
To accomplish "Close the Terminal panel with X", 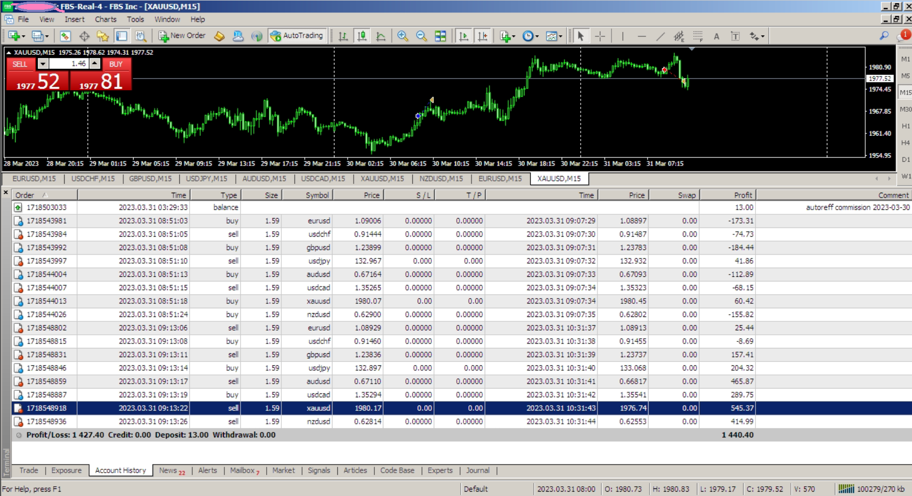I will (6, 193).
